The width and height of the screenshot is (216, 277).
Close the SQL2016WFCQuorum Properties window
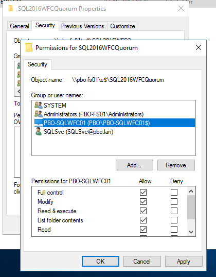181,8
